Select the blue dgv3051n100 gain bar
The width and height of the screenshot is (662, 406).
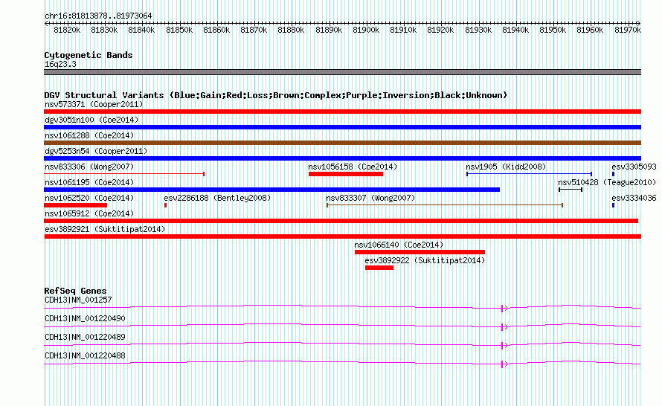[342, 127]
